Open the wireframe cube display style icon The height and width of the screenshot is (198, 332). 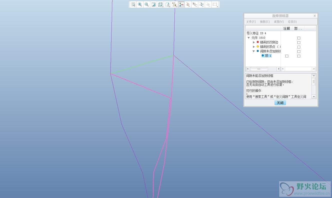point(160,4)
